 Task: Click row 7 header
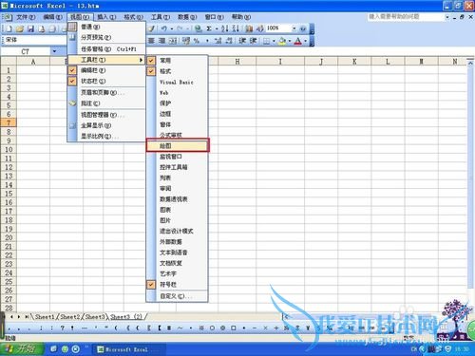coord(9,123)
